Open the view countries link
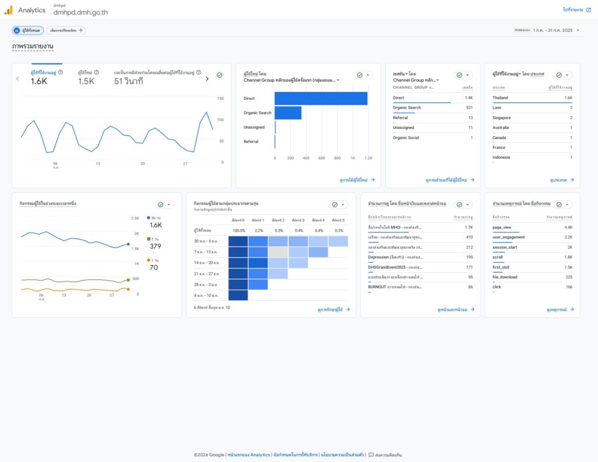The width and height of the screenshot is (598, 462). [x=562, y=180]
